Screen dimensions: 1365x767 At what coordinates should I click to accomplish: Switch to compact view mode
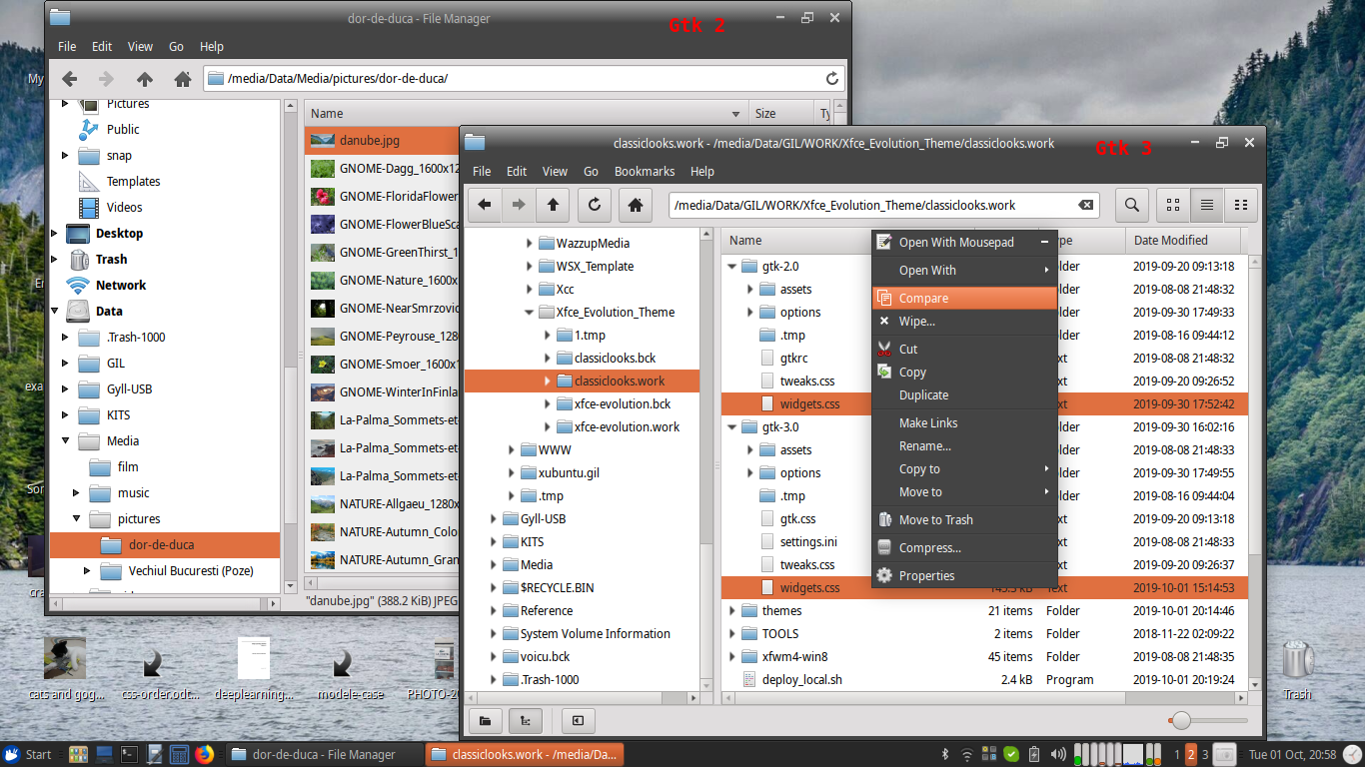[1240, 205]
